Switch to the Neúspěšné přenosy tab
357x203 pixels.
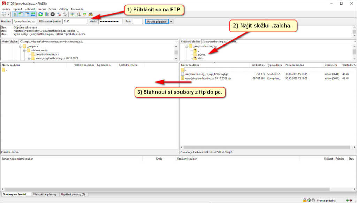pyautogui.click(x=46, y=194)
